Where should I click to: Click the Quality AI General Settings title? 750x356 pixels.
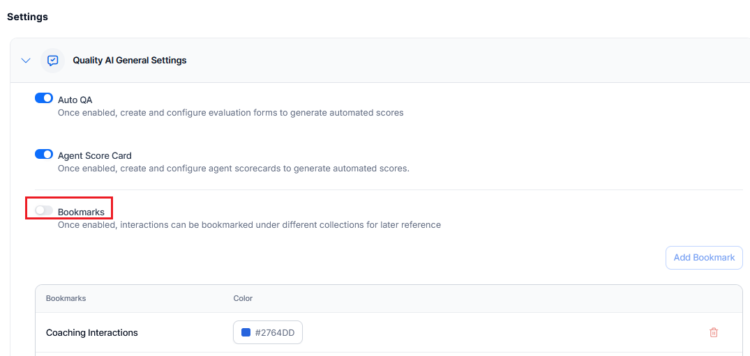click(x=130, y=61)
